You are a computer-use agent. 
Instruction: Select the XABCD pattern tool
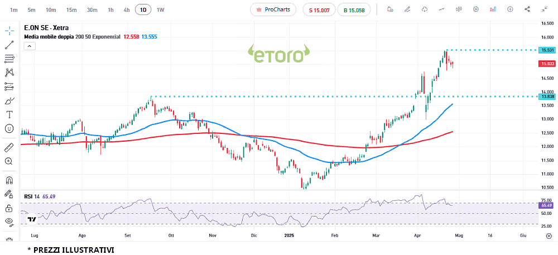(x=9, y=73)
